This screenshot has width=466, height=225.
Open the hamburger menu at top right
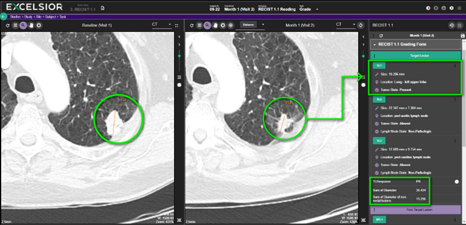tap(460, 8)
